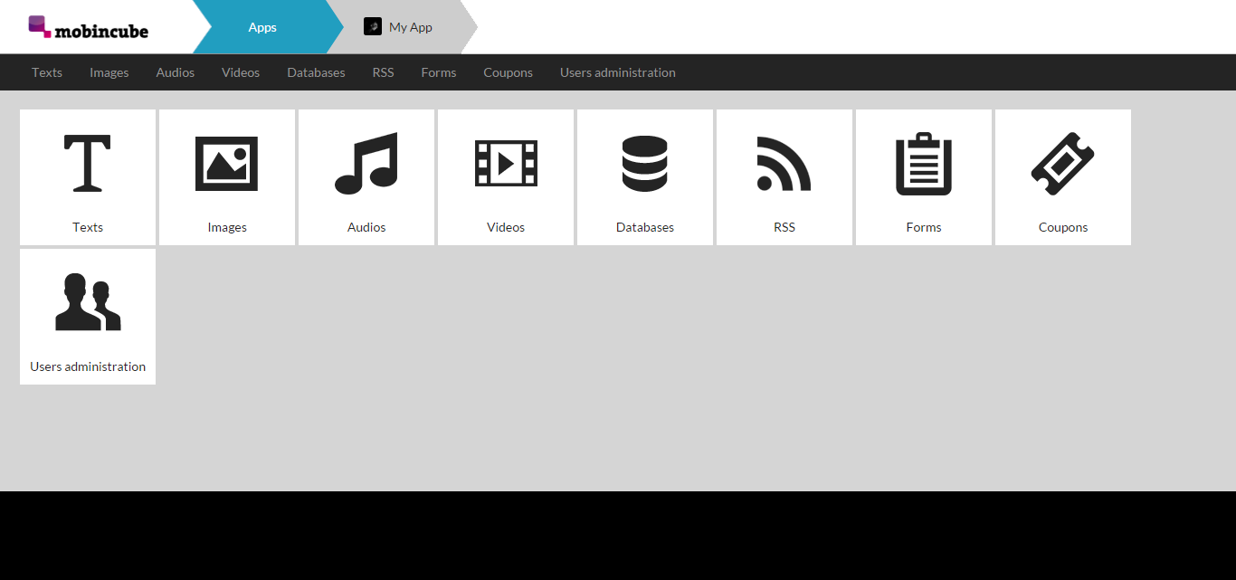Select Audios in the dark menu bar

tap(176, 72)
